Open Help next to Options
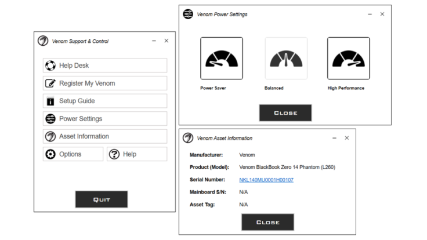This screenshot has width=427, height=240. 137,154
